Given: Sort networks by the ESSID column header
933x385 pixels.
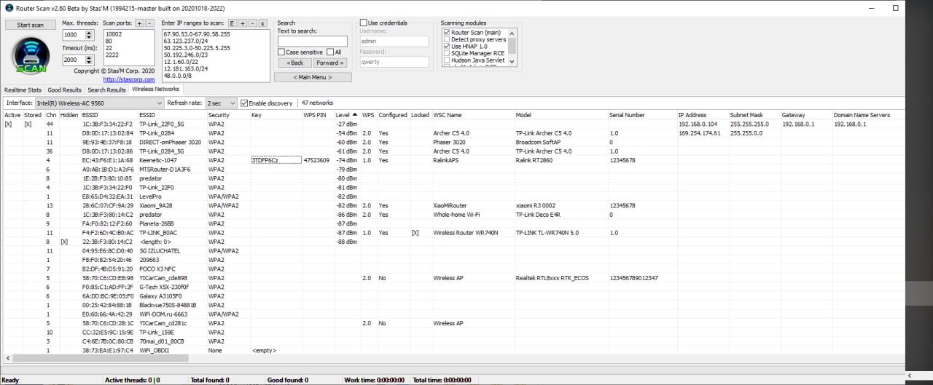Looking at the screenshot, I should pos(172,115).
